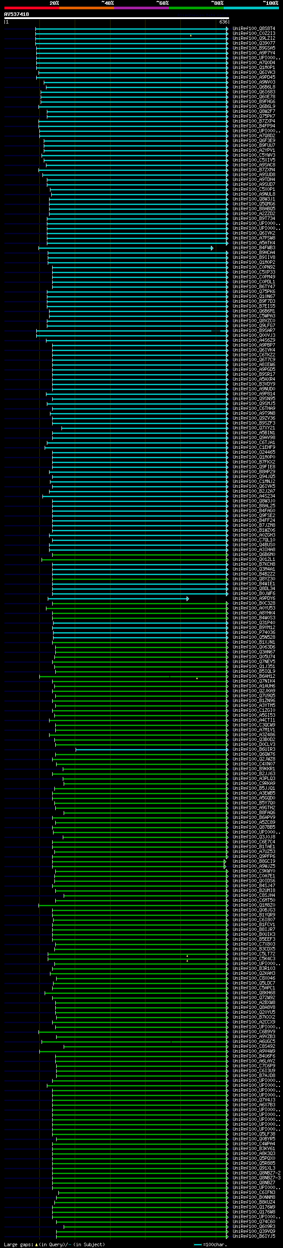Image resolution: width=283 pixels, height=1248 pixels.
Task: Select the UniRef100_P74036 label
Action: pos(254,633)
